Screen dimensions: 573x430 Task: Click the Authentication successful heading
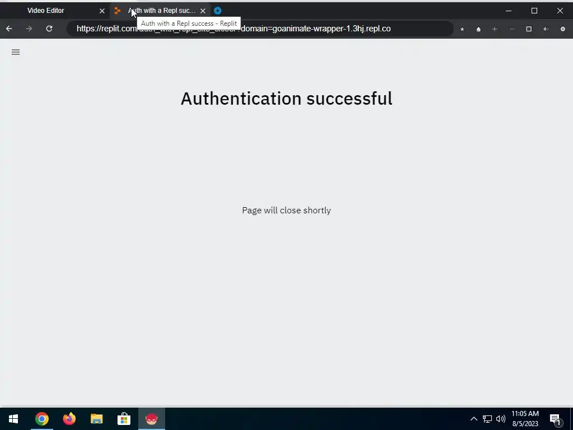(x=286, y=99)
